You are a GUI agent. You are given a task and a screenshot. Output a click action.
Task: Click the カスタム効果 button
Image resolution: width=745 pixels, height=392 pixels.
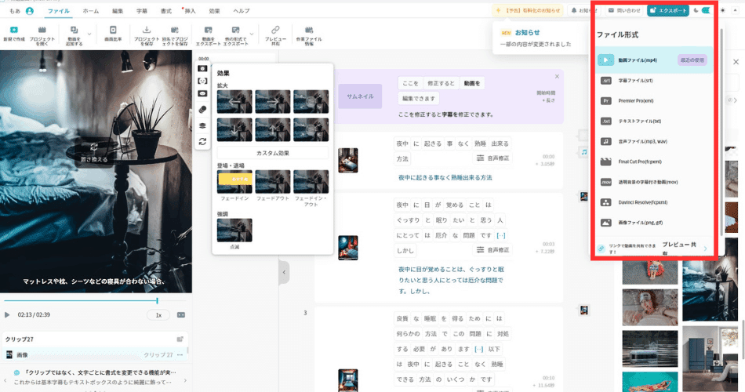(273, 153)
